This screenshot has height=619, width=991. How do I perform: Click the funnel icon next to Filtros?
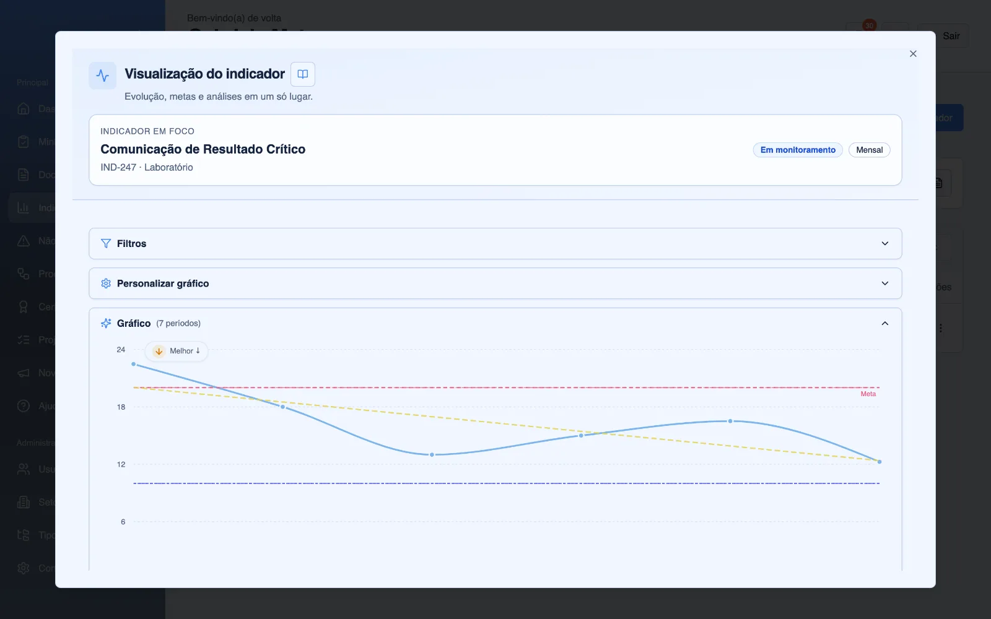(106, 244)
